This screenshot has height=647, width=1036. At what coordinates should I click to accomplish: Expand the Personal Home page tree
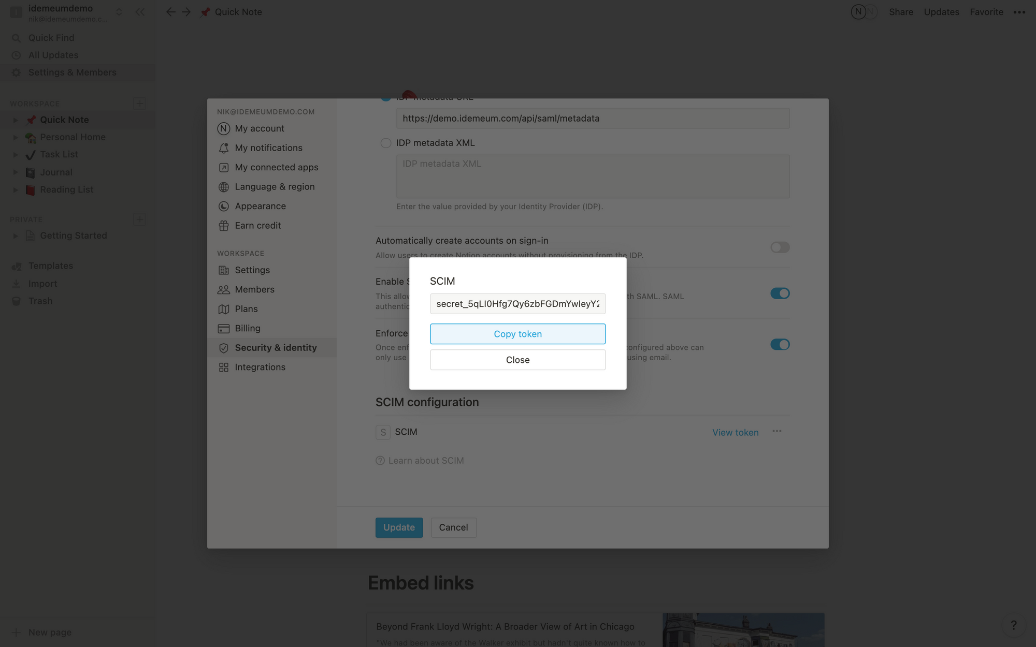pyautogui.click(x=16, y=137)
